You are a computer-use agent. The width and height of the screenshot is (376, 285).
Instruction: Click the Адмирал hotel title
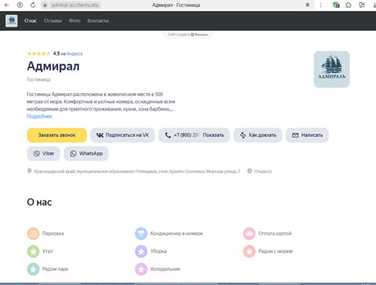coord(53,67)
